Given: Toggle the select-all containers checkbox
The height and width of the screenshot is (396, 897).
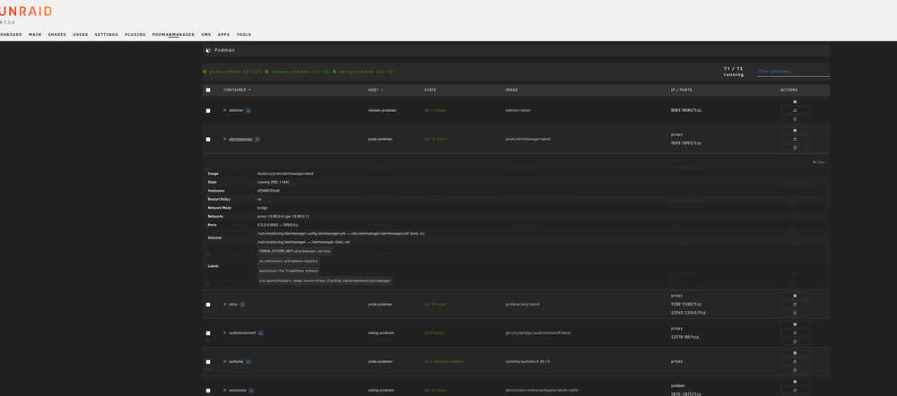Looking at the screenshot, I should click(208, 90).
